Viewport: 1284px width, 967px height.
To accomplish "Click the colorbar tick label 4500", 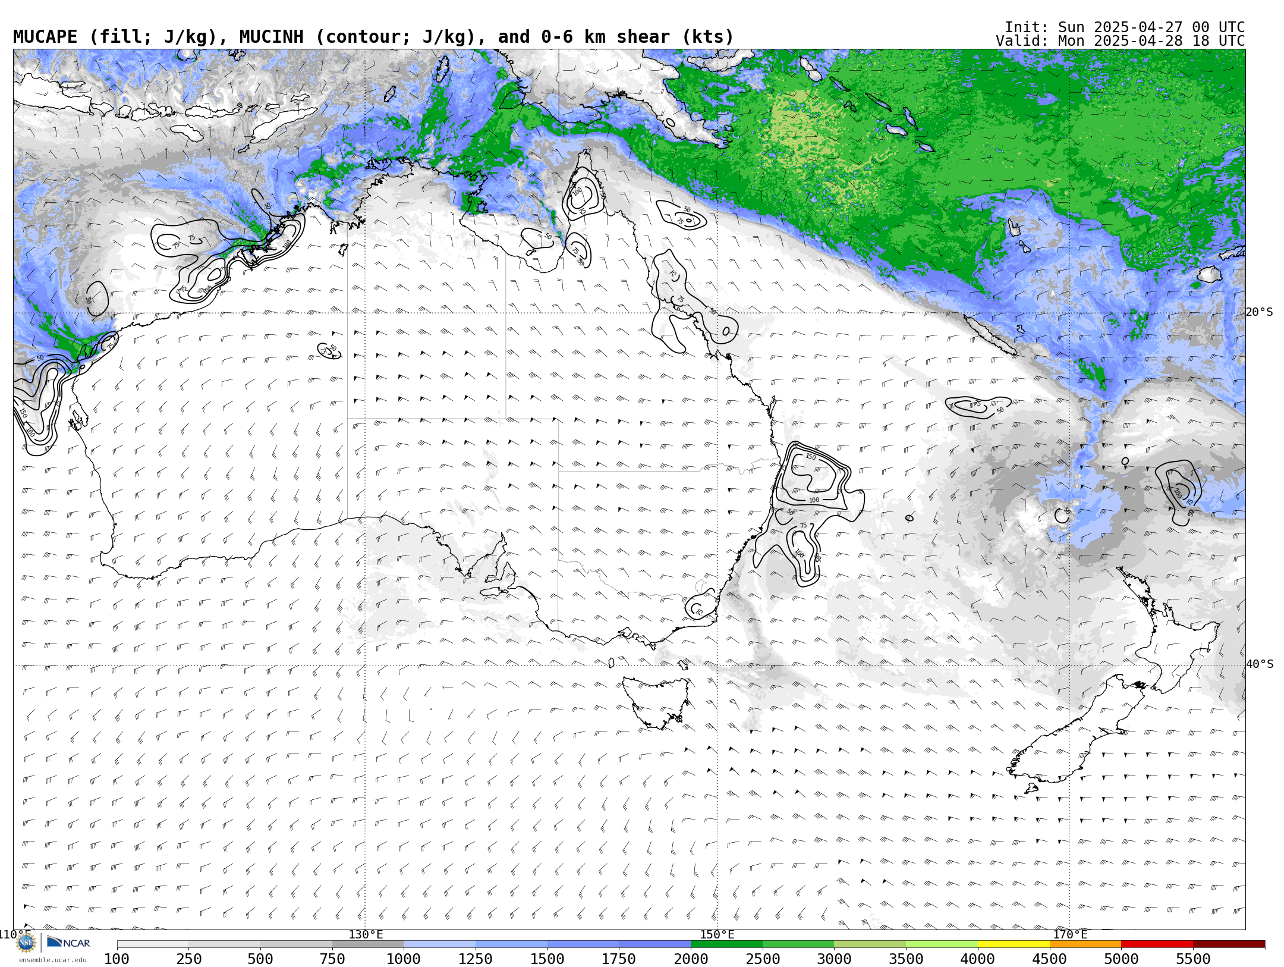I will 1049,959.
